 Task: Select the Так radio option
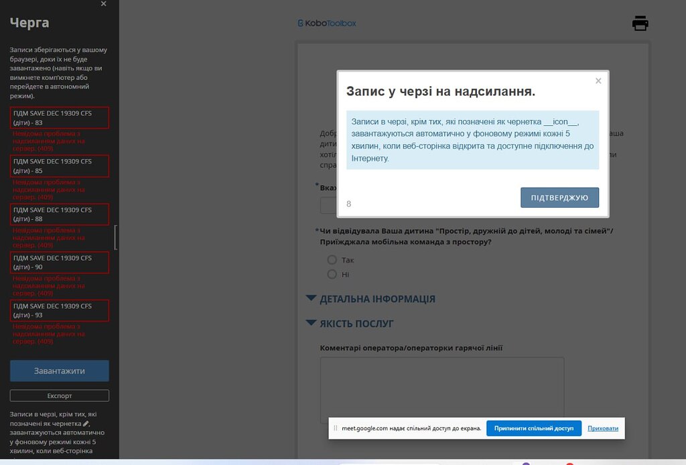coord(332,260)
